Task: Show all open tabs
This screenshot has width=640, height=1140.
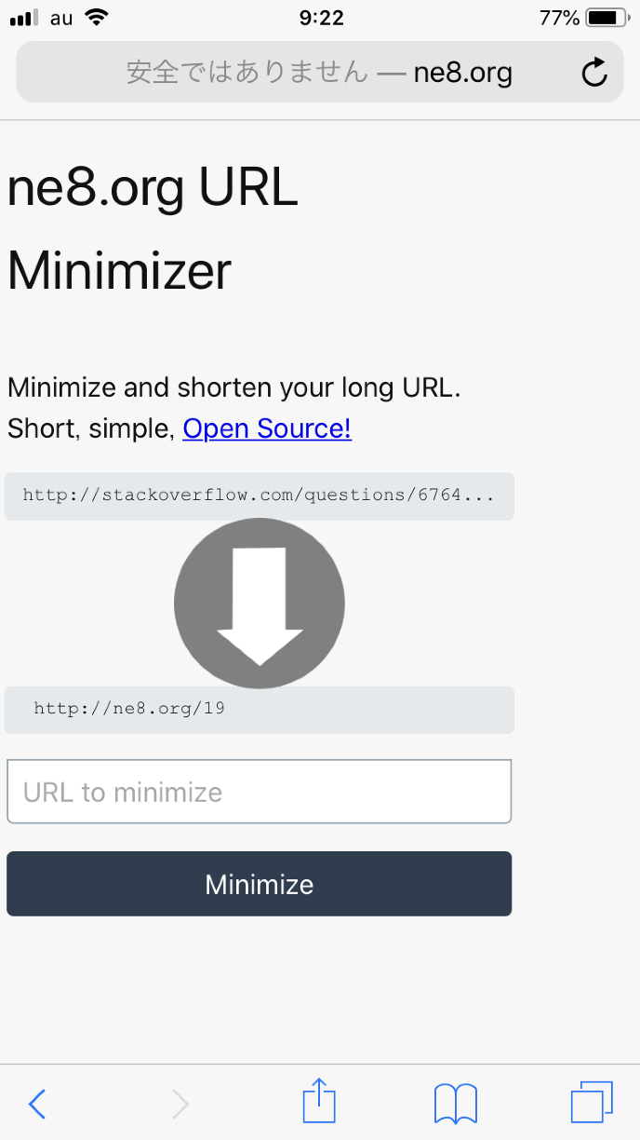Action: pyautogui.click(x=592, y=1104)
